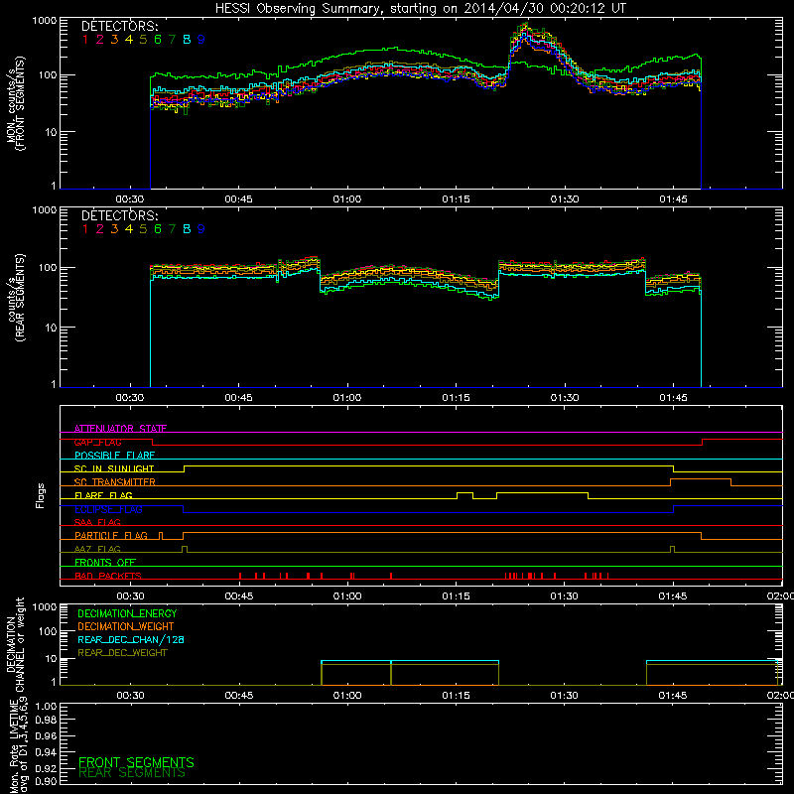This screenshot has width=794, height=794.
Task: Click the REAR_DEC_WEIGHT legend entry
Action: point(122,653)
